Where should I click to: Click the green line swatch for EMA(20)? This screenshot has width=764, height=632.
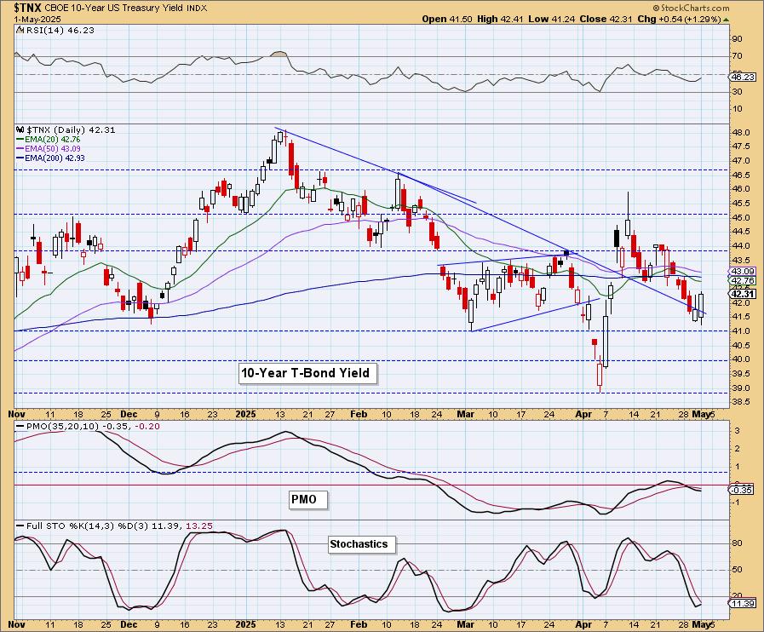coord(20,140)
